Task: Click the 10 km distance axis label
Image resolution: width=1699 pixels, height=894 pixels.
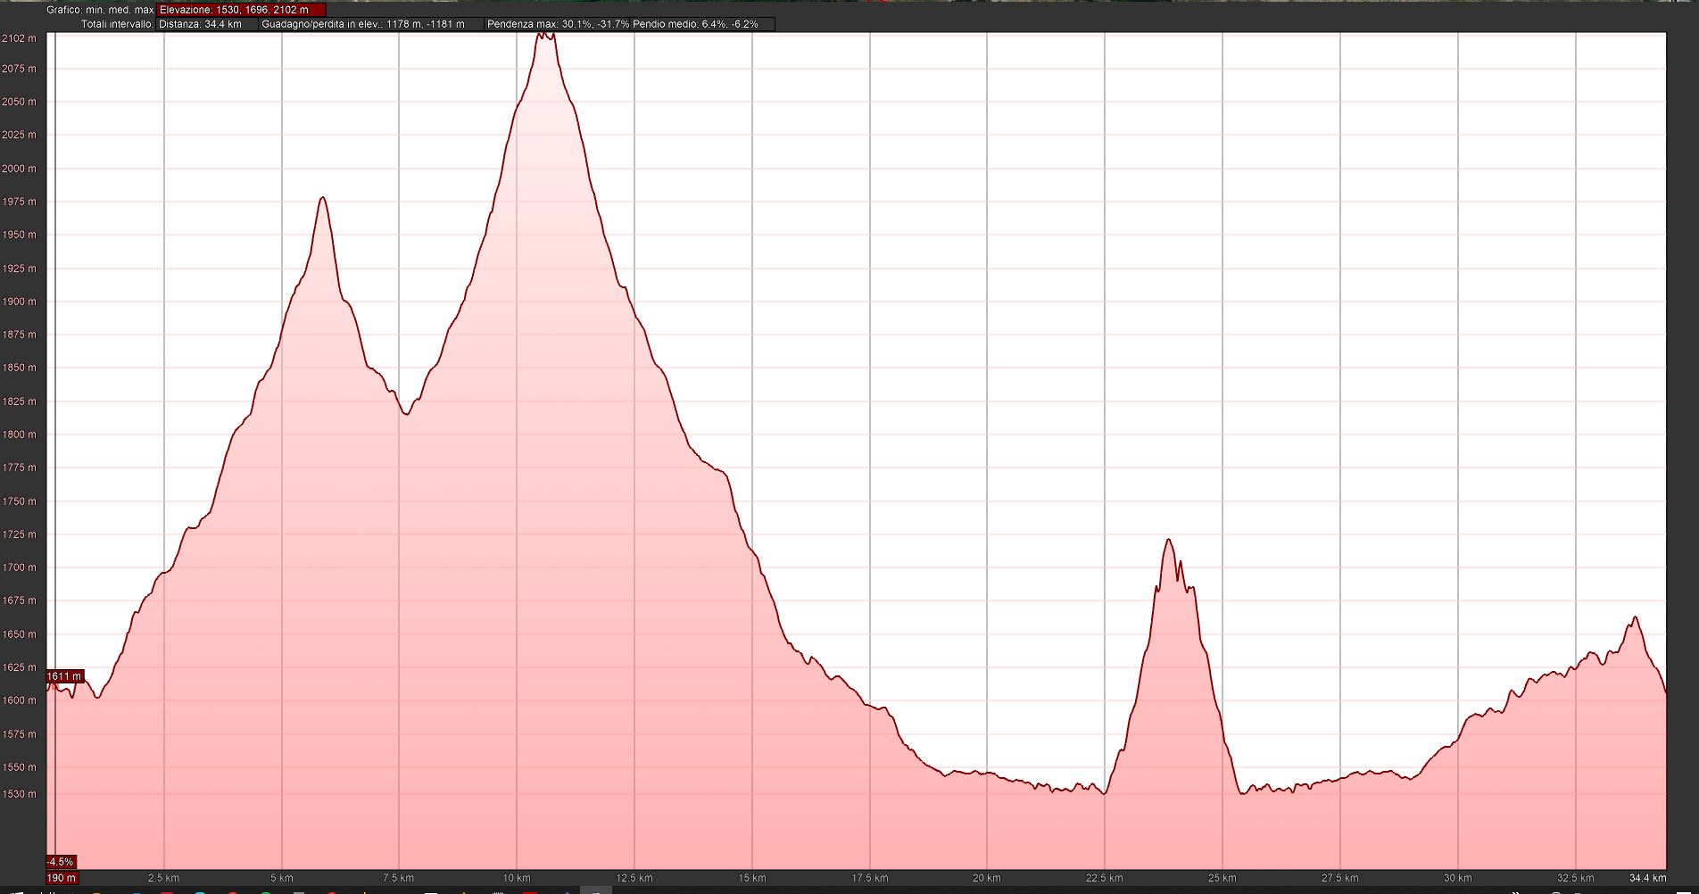Action: 516,878
